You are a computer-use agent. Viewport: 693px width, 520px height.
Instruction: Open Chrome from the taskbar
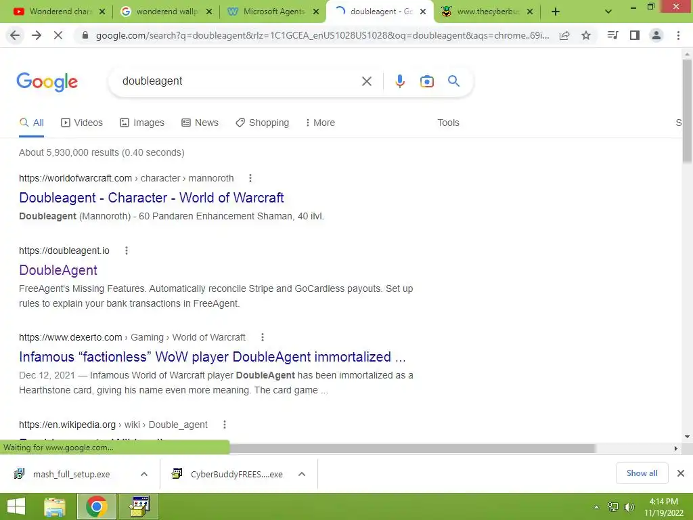click(97, 506)
